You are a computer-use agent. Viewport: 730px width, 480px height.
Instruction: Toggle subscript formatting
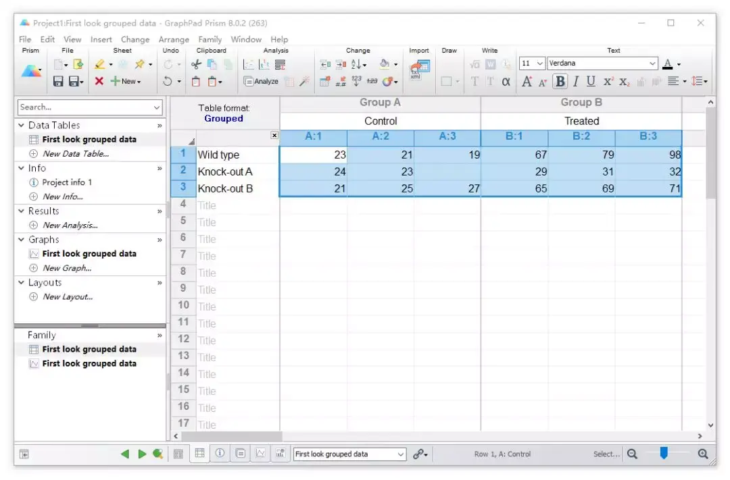point(625,82)
